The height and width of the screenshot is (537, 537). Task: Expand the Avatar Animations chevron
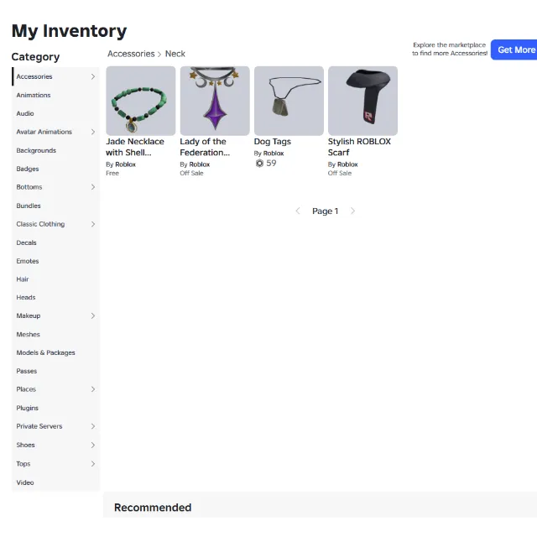pyautogui.click(x=93, y=132)
